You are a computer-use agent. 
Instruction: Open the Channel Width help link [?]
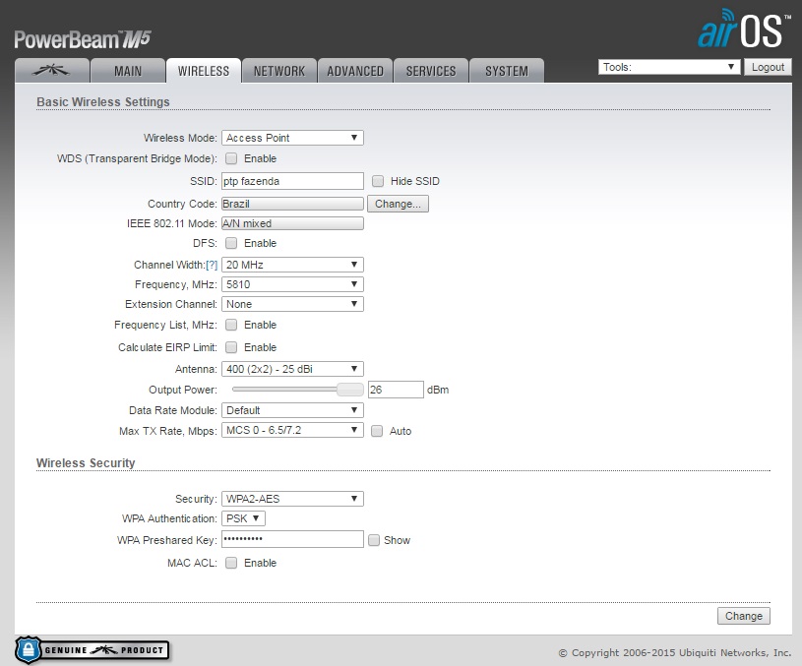click(x=212, y=265)
